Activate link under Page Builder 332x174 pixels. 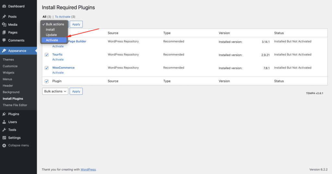(58, 46)
